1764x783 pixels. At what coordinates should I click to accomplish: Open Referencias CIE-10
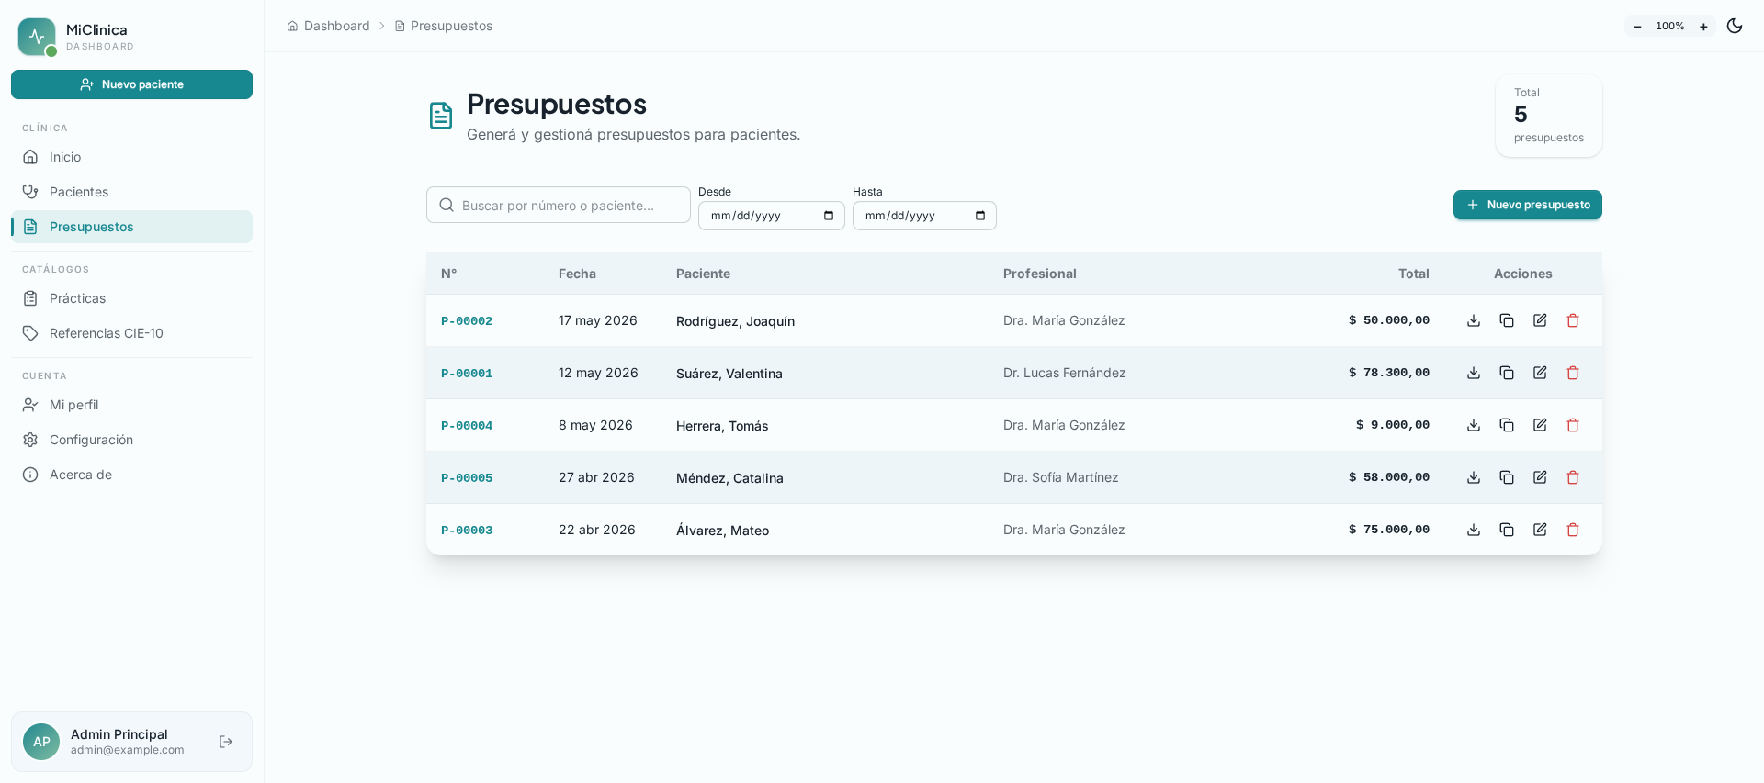[131, 333]
